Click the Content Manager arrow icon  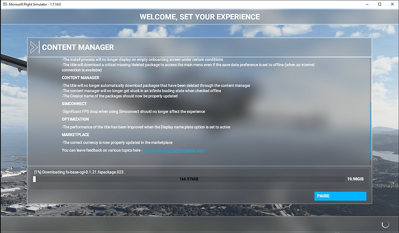pyautogui.click(x=35, y=47)
